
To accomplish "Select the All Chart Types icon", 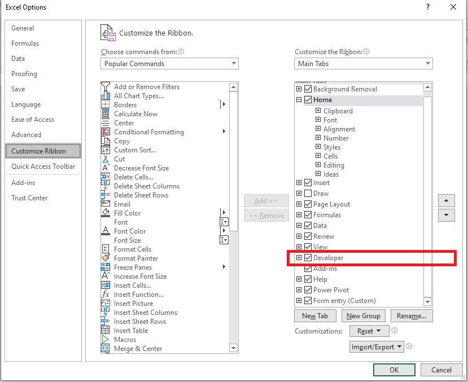I will pyautogui.click(x=106, y=96).
